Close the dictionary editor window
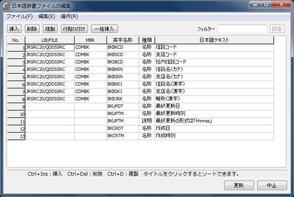This screenshot has width=294, height=197. (281, 4)
